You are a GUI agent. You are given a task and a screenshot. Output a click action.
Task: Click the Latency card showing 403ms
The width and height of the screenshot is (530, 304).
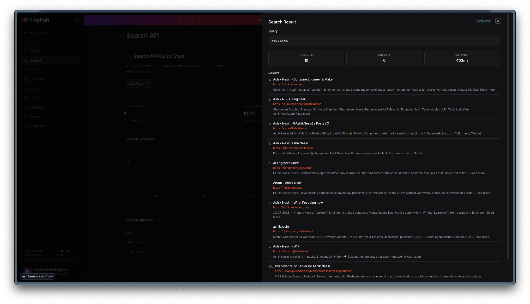(x=462, y=58)
